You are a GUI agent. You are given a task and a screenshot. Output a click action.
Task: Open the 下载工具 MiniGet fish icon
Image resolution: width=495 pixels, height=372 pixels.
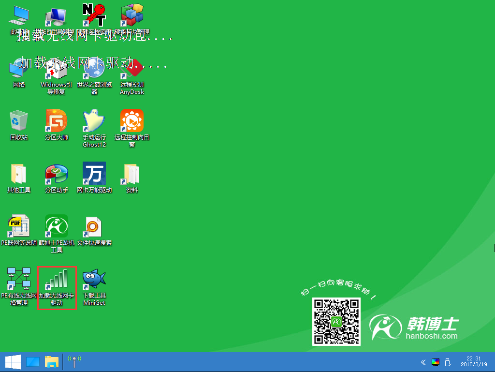(94, 280)
